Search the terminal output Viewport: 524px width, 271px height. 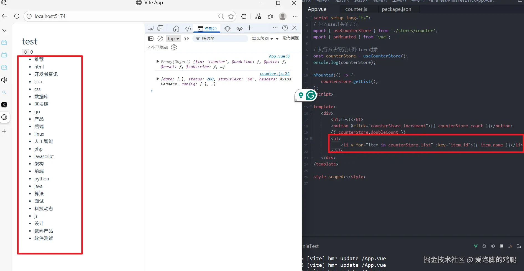click(510, 246)
